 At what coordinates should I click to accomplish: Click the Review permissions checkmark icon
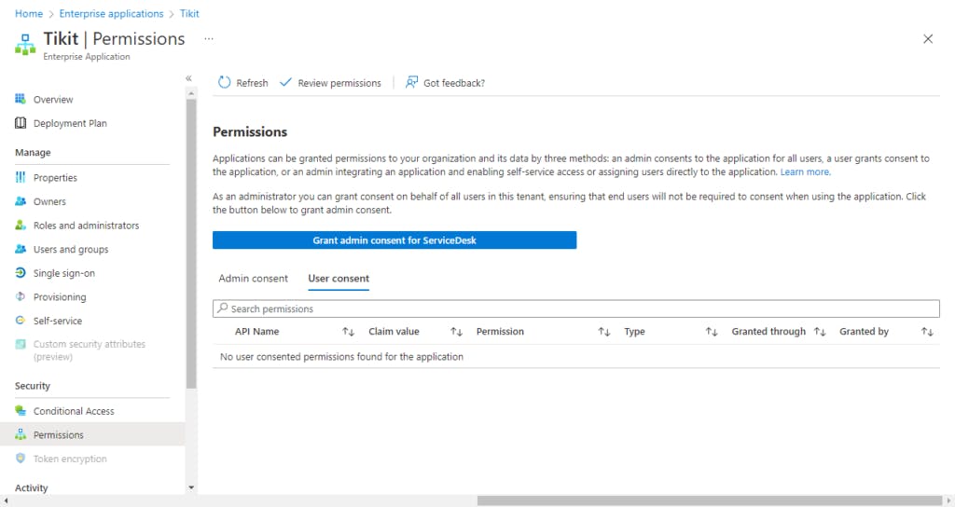285,82
